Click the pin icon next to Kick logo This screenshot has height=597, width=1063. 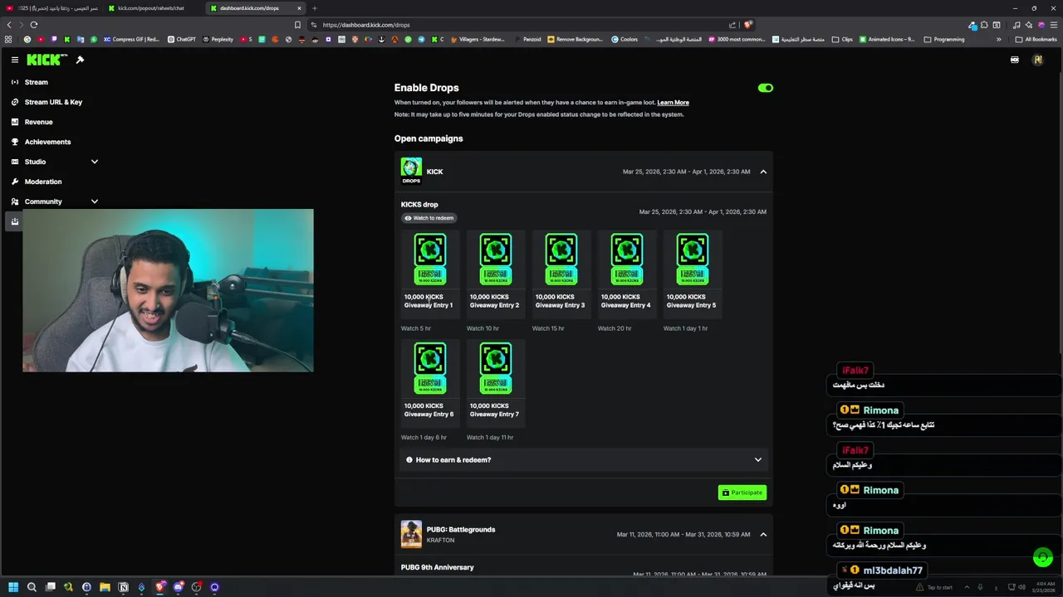tap(80, 60)
